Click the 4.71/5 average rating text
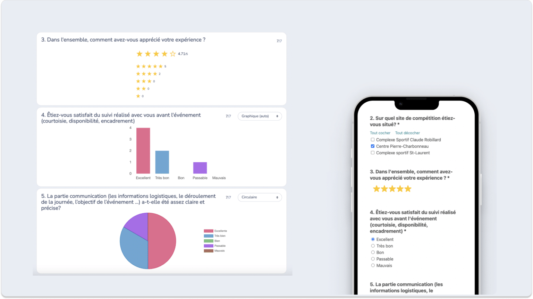The image size is (533, 299). tap(183, 54)
